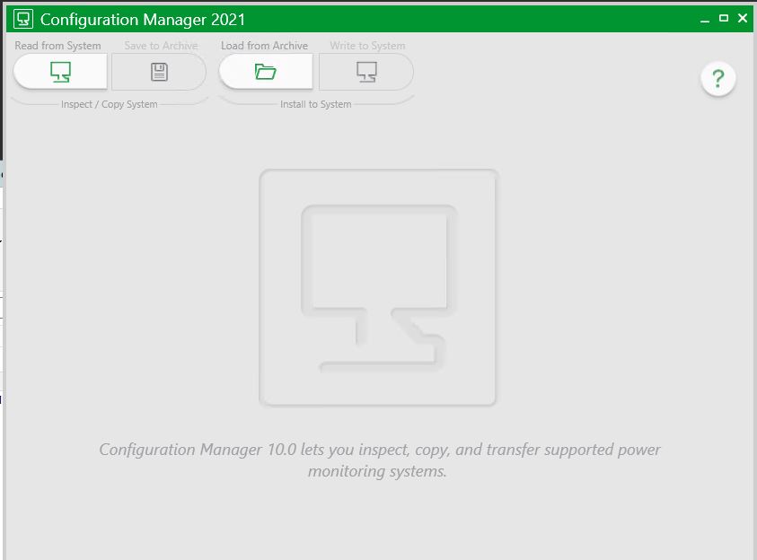Click the "Read from System" text label

57,46
